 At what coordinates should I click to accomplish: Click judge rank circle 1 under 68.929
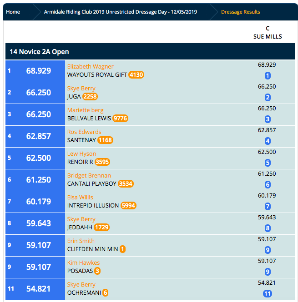(x=268, y=76)
